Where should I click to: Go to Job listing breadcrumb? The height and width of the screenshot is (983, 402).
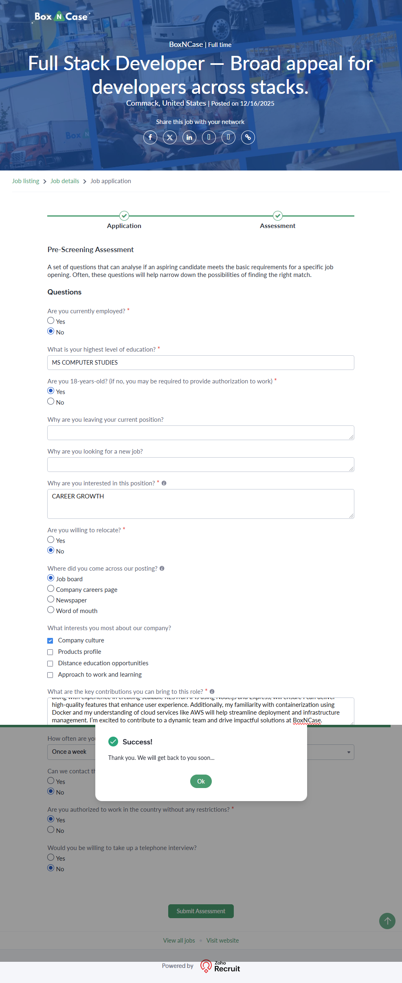click(x=26, y=181)
